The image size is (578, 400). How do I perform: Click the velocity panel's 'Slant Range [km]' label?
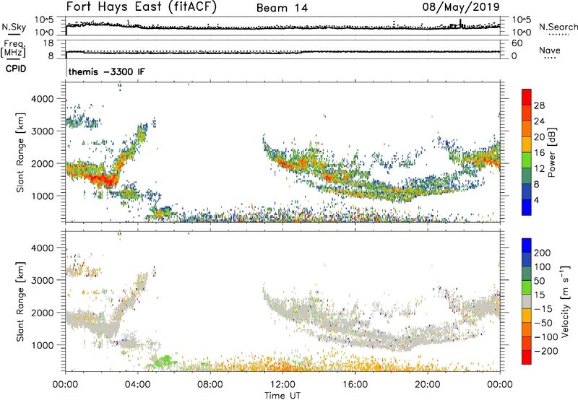[x=20, y=301]
